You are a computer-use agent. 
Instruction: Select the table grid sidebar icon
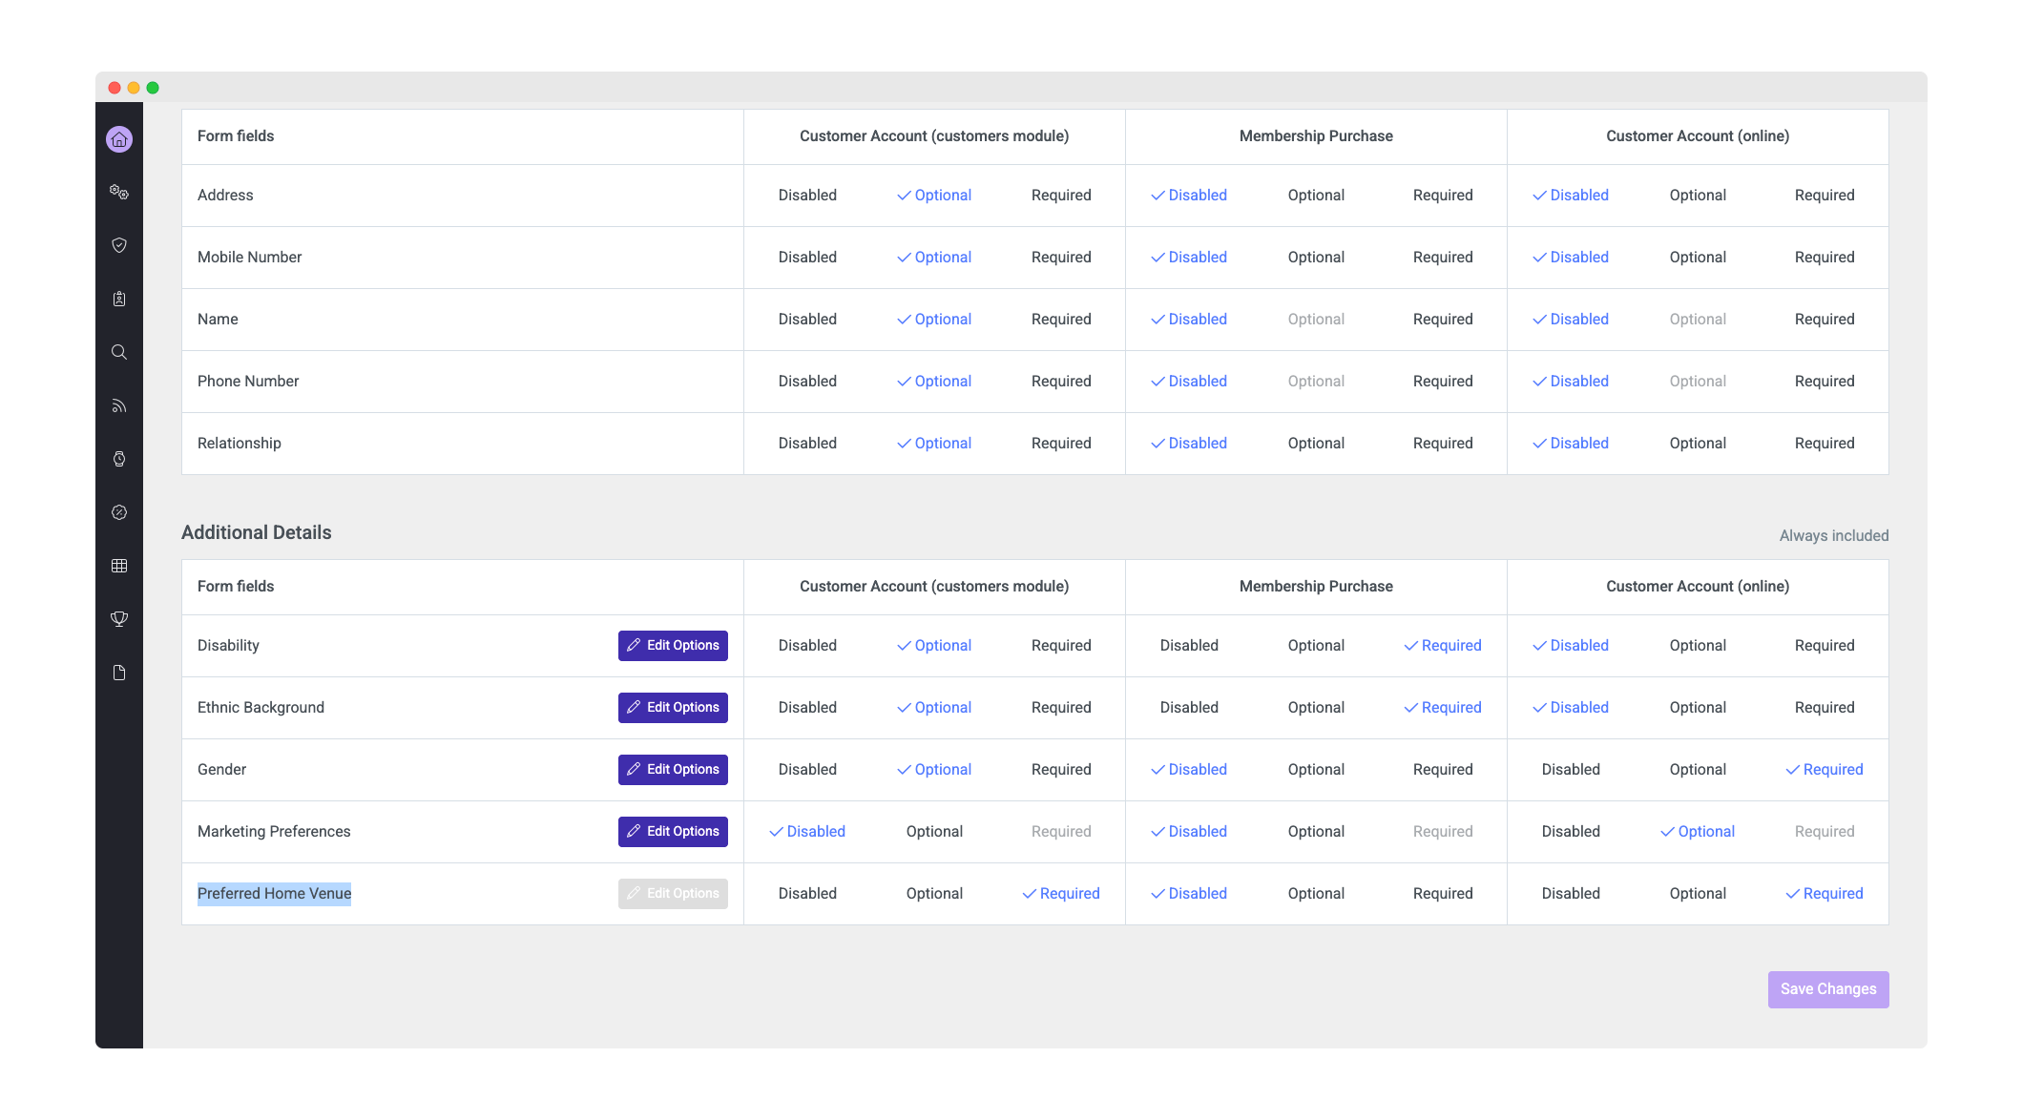pos(119,566)
